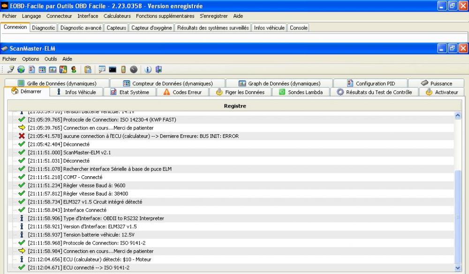Click scroll up arrow of Registre log
The width and height of the screenshot is (469, 274).
click(458, 115)
